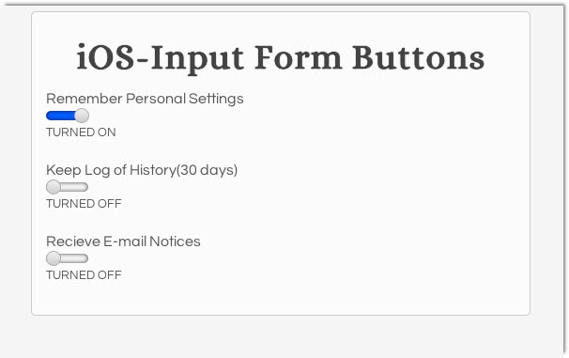Click the iOS-Input Form Buttons heading
The height and width of the screenshot is (358, 569).
281,58
